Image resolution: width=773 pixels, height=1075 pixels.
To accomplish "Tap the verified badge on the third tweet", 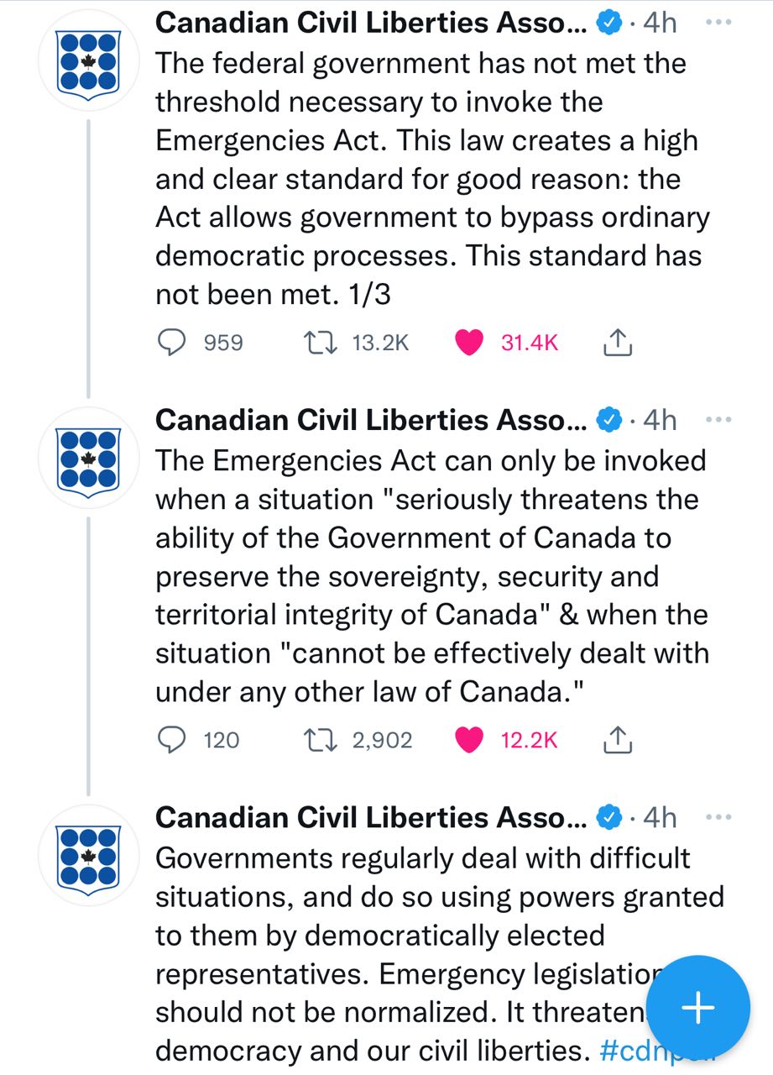I will coord(609,816).
